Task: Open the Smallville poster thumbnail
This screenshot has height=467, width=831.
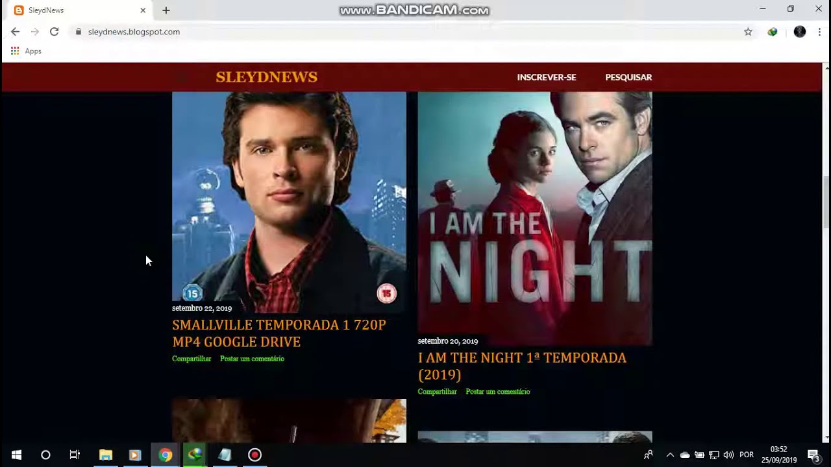Action: [x=289, y=202]
